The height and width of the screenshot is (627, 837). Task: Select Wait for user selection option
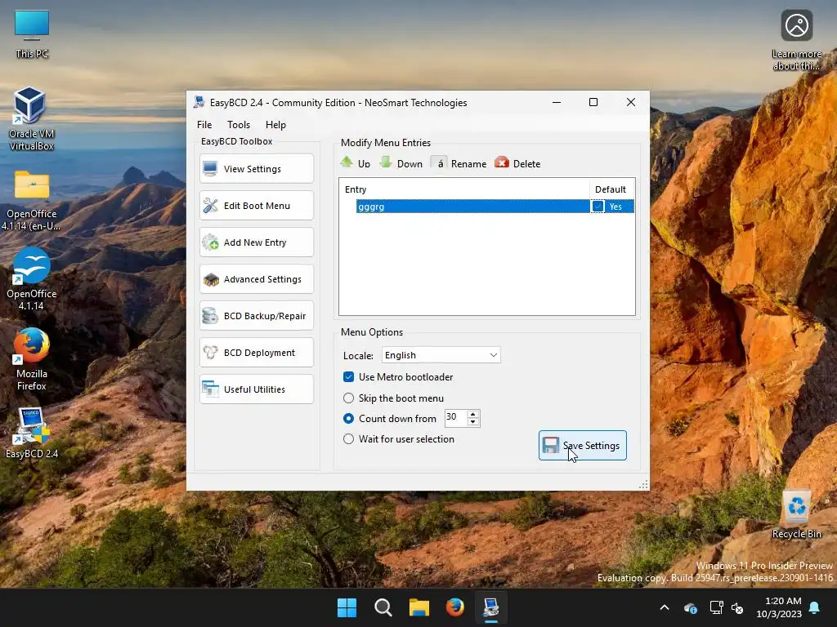(348, 438)
